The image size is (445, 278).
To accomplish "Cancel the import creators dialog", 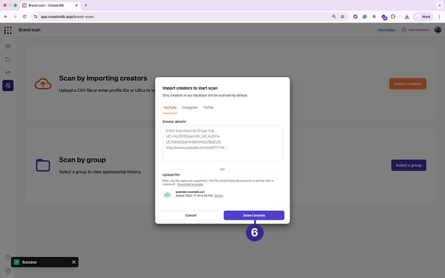I will click(191, 215).
